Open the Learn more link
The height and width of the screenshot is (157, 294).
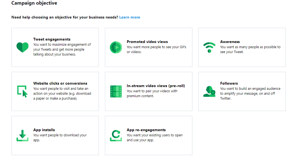[x=130, y=17]
